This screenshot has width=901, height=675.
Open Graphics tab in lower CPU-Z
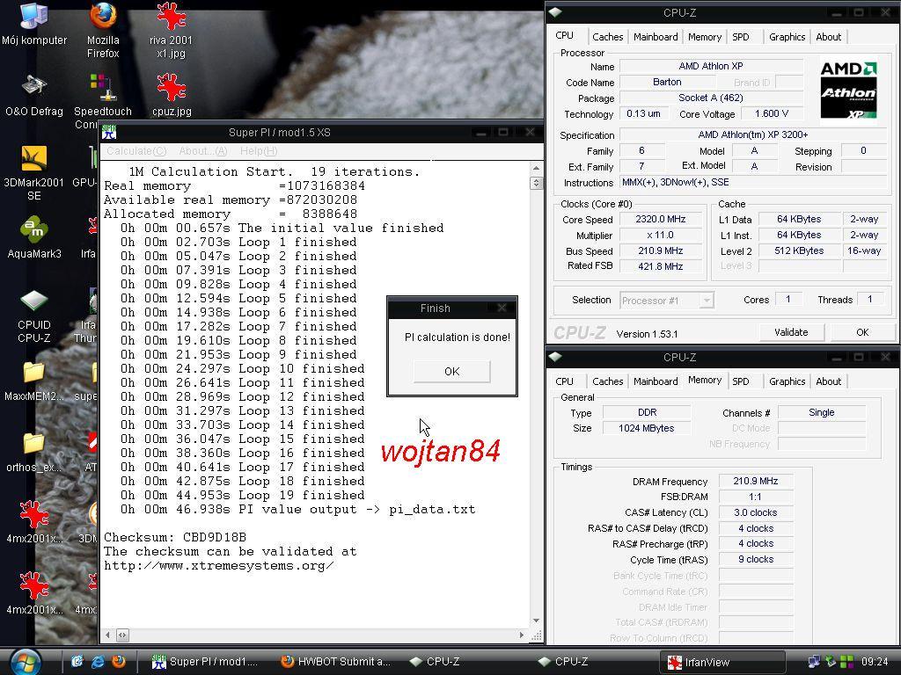tap(787, 381)
